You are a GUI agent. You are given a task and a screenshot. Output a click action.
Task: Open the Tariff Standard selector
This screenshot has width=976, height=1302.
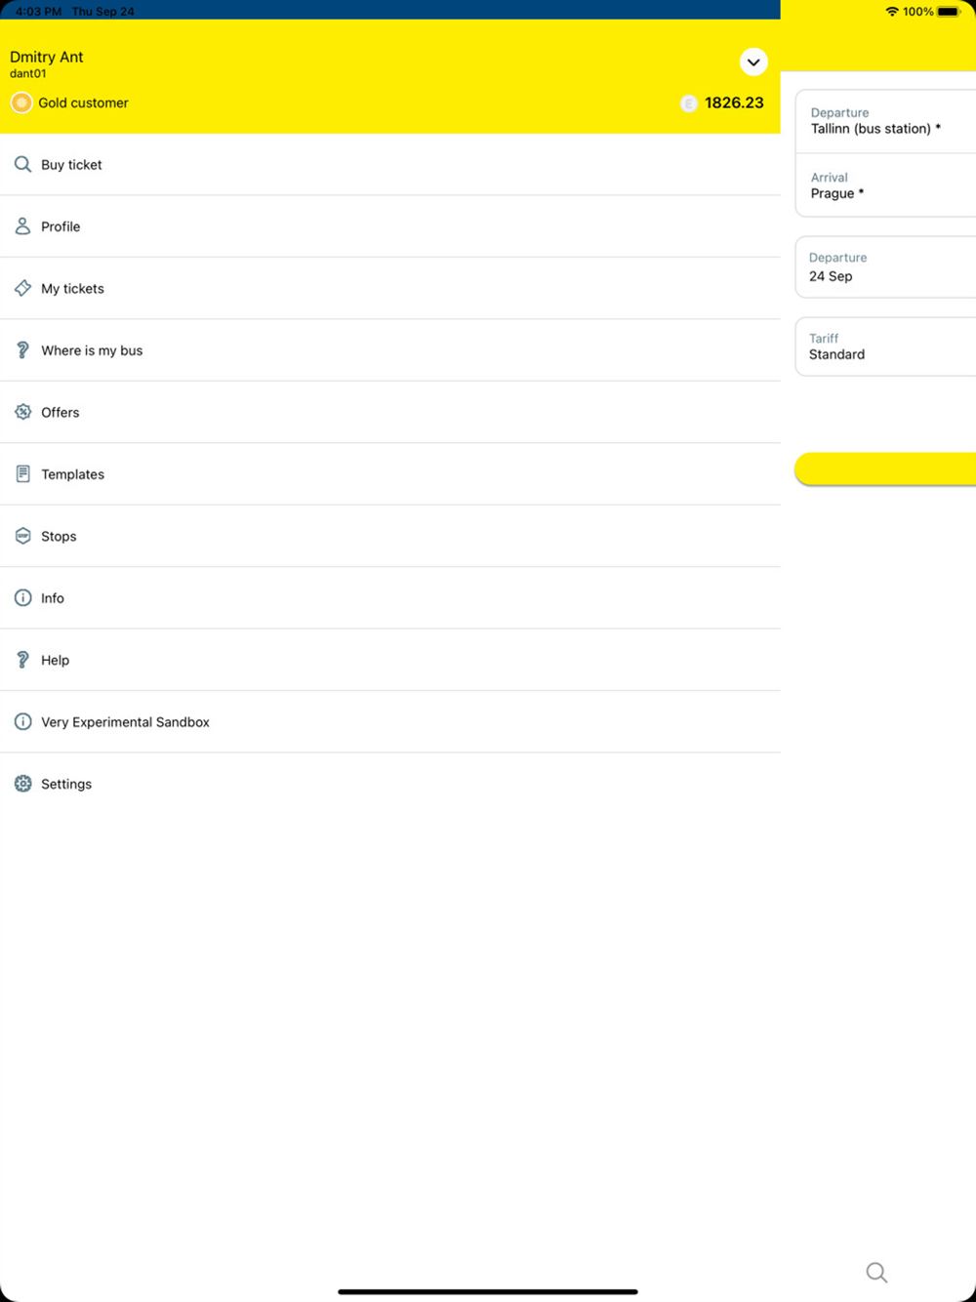(885, 346)
